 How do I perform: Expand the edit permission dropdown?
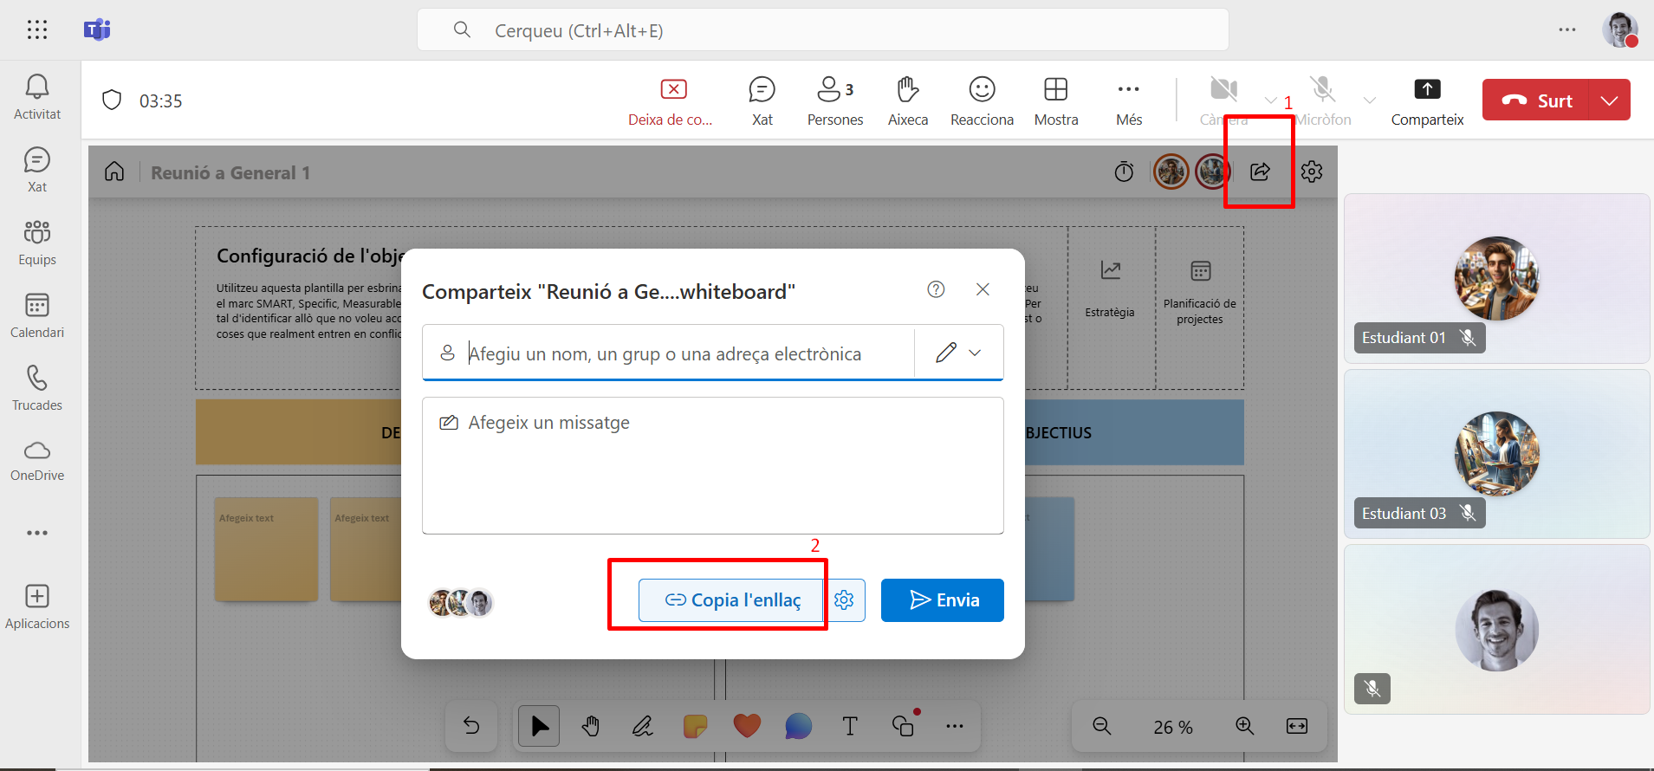coord(959,353)
